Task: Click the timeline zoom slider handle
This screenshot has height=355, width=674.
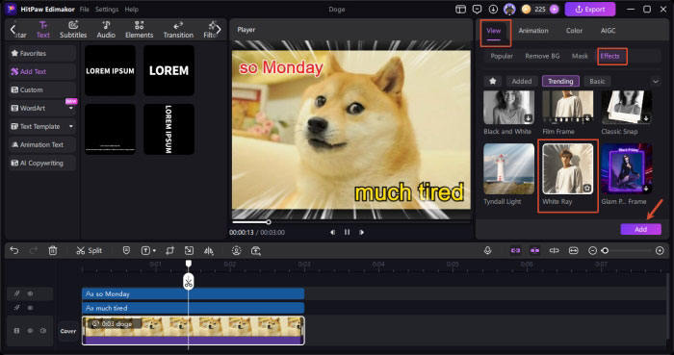Action: point(606,251)
